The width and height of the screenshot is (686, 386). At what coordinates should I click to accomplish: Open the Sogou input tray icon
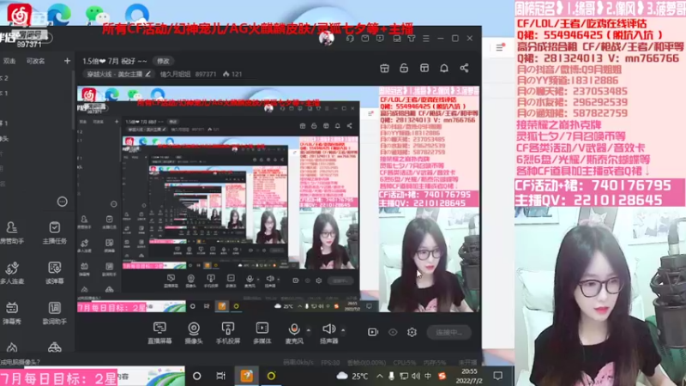click(442, 376)
